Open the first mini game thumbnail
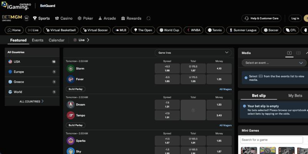This screenshot has width=308, height=154. click(x=249, y=151)
